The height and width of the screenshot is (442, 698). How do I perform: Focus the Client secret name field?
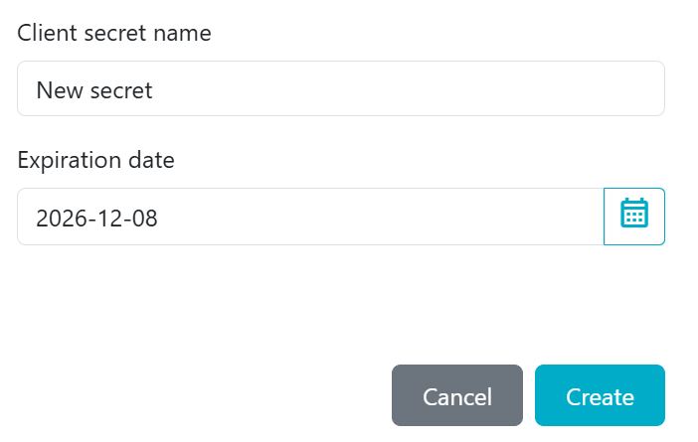coord(340,89)
